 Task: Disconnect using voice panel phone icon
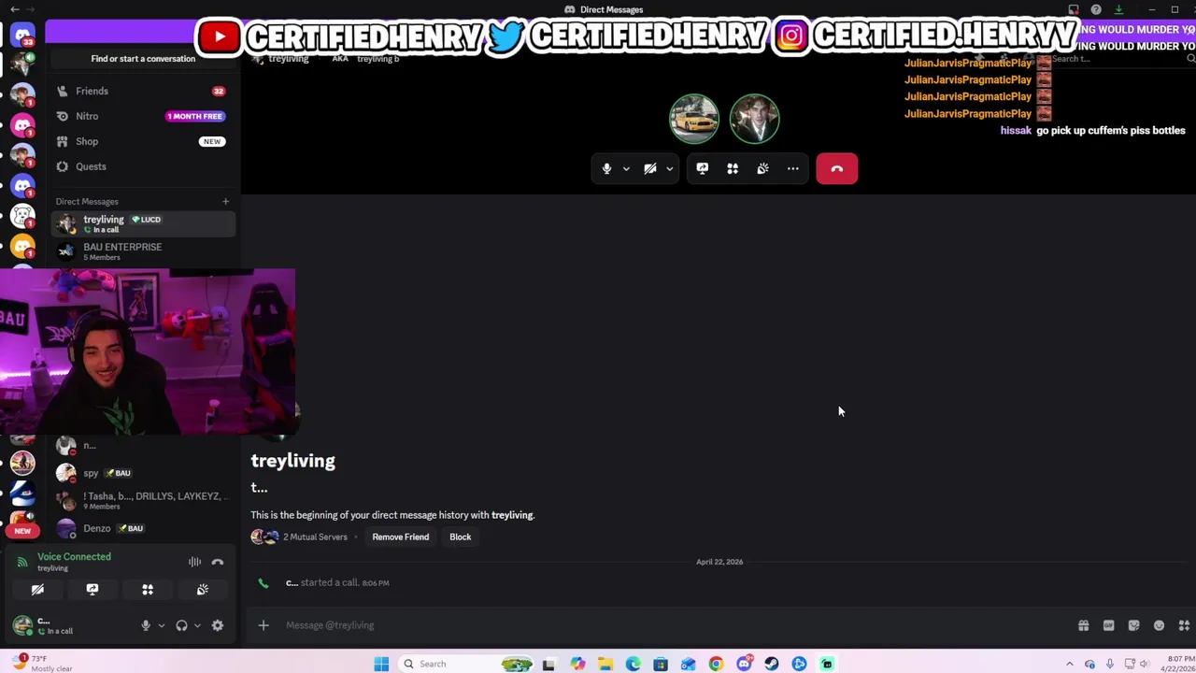click(x=218, y=562)
